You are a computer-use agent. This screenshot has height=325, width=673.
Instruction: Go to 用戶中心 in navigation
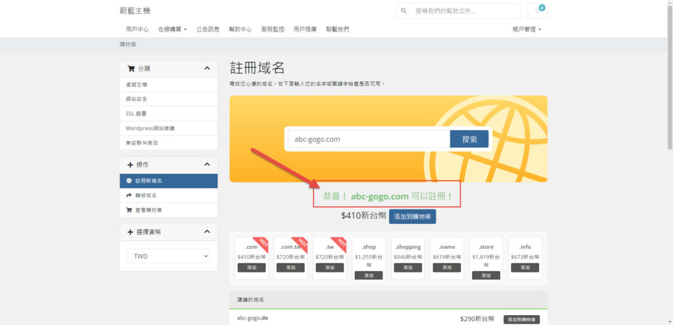137,30
